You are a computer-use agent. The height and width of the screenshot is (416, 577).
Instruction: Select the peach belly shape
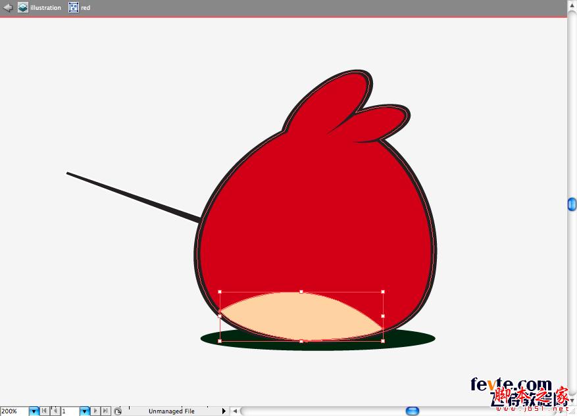coord(301,315)
